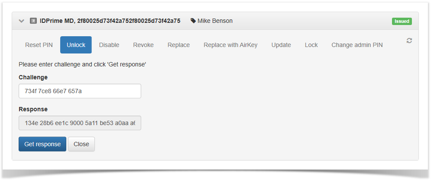Click the Close button
The image size is (434, 182).
tap(81, 144)
